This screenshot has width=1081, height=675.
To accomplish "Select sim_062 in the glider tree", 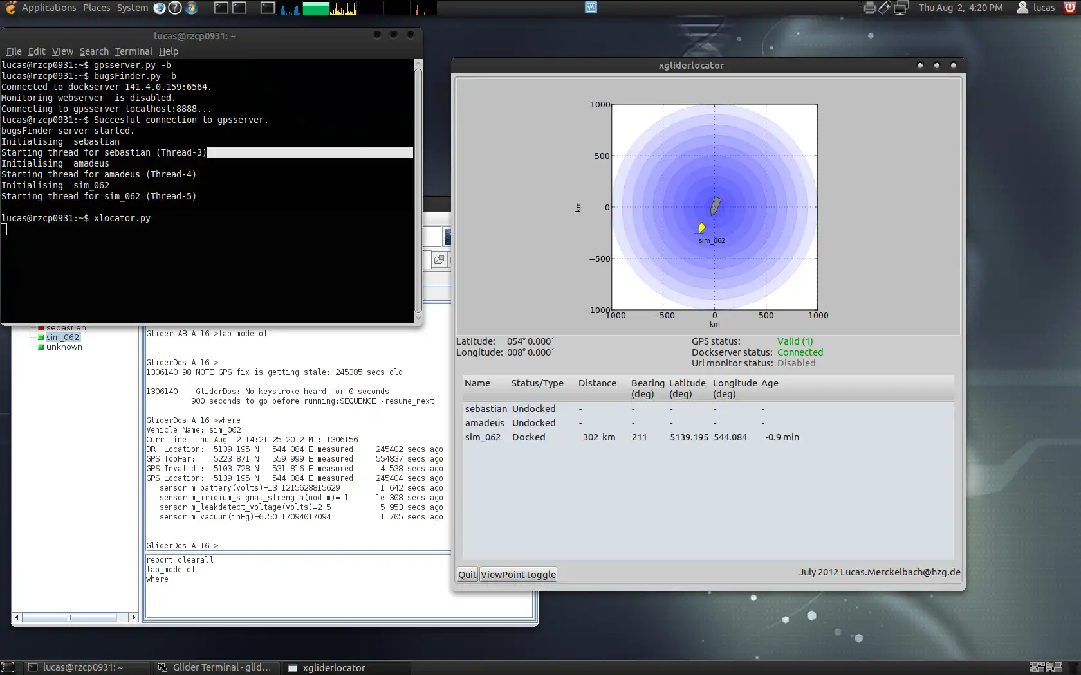I will point(62,337).
